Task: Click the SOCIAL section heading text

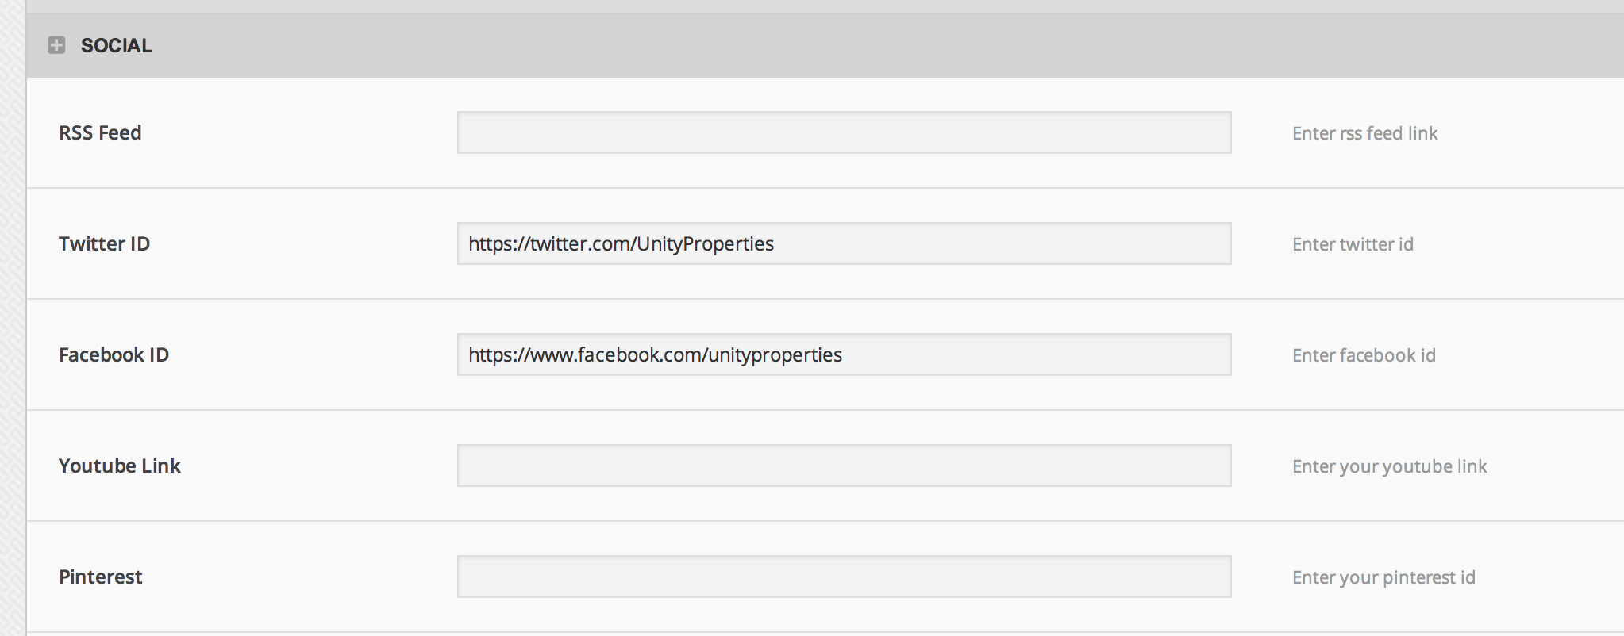Action: (117, 46)
